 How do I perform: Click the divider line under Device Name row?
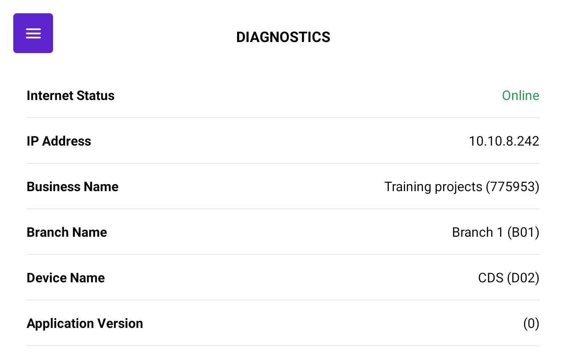283,300
